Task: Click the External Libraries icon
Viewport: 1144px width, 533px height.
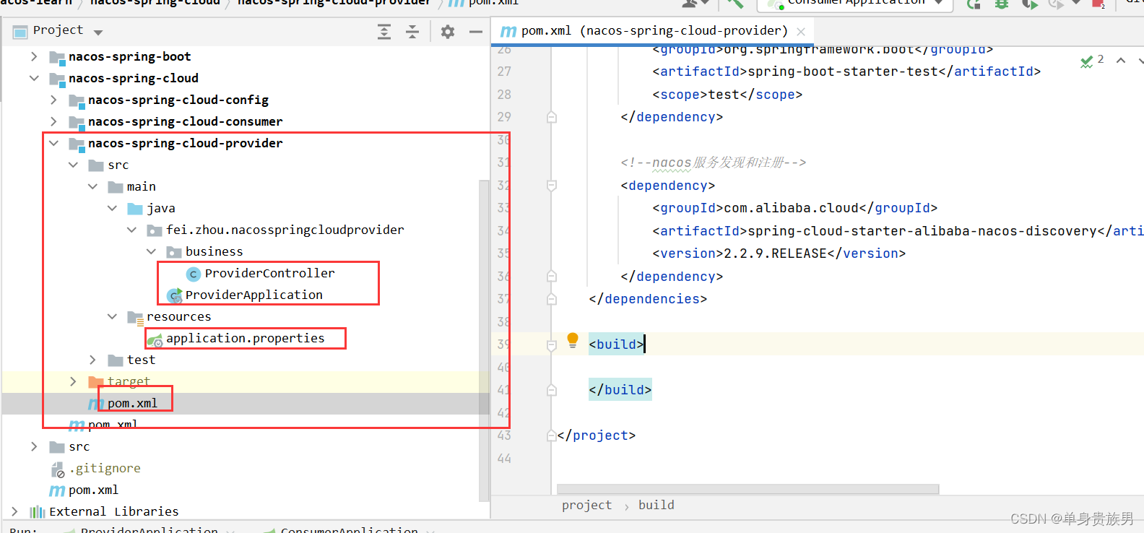Action: click(38, 512)
